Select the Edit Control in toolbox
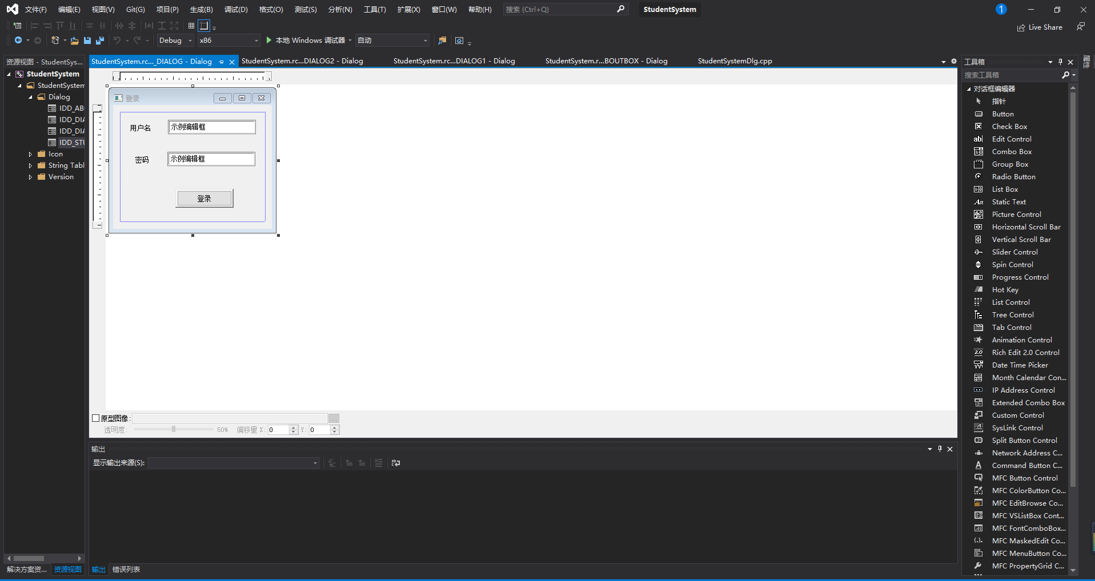 (x=1012, y=139)
